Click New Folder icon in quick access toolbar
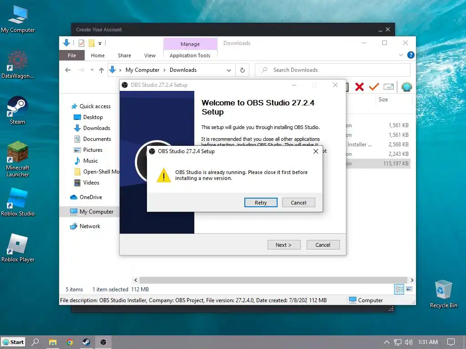Viewport: 466px width, 349px height. (x=91, y=43)
